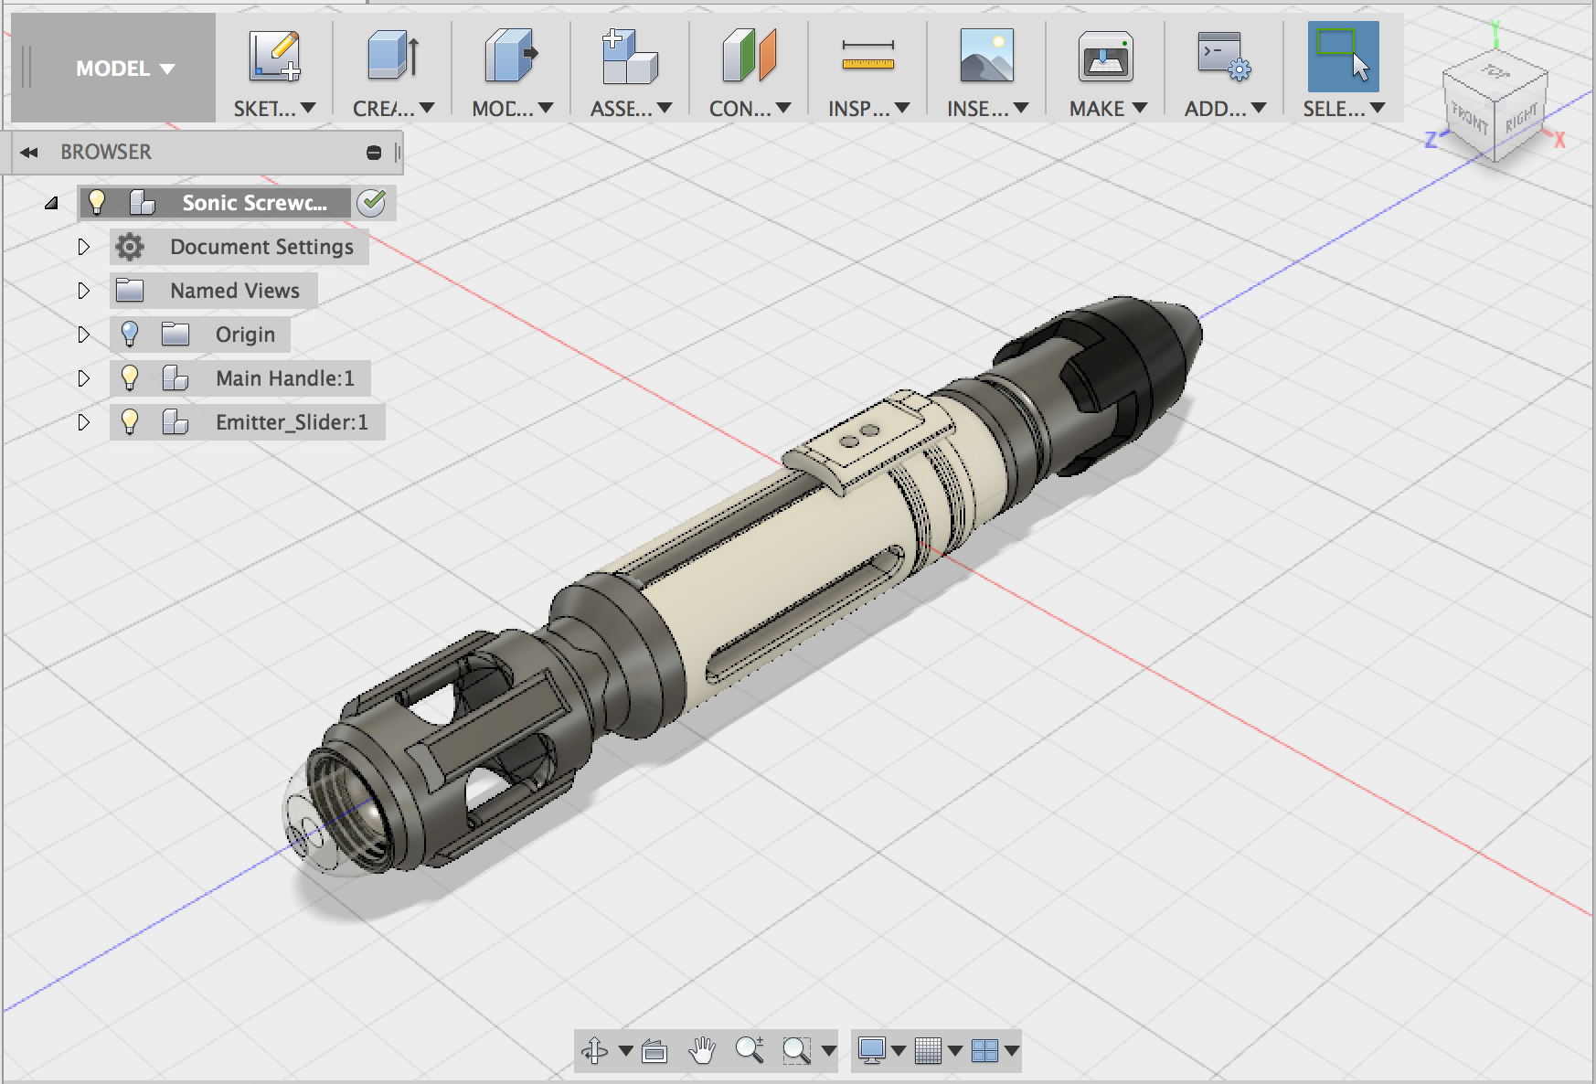
Task: Expand the Origin tree node
Action: (83, 335)
